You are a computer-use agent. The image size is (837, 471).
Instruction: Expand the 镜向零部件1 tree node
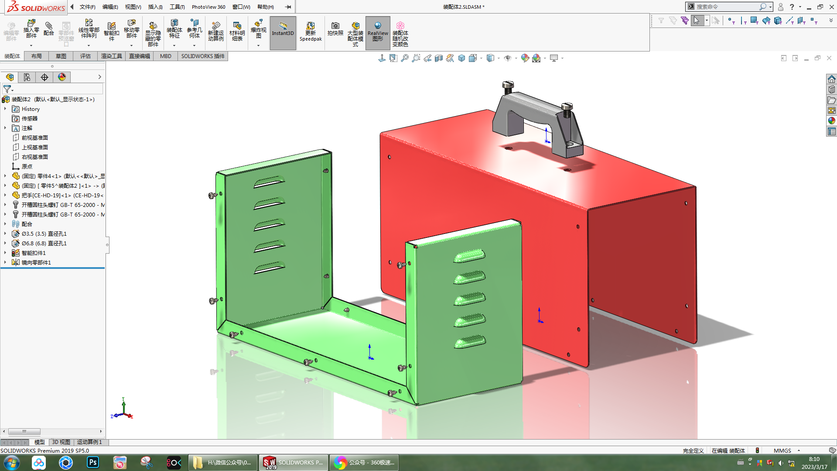coord(5,262)
